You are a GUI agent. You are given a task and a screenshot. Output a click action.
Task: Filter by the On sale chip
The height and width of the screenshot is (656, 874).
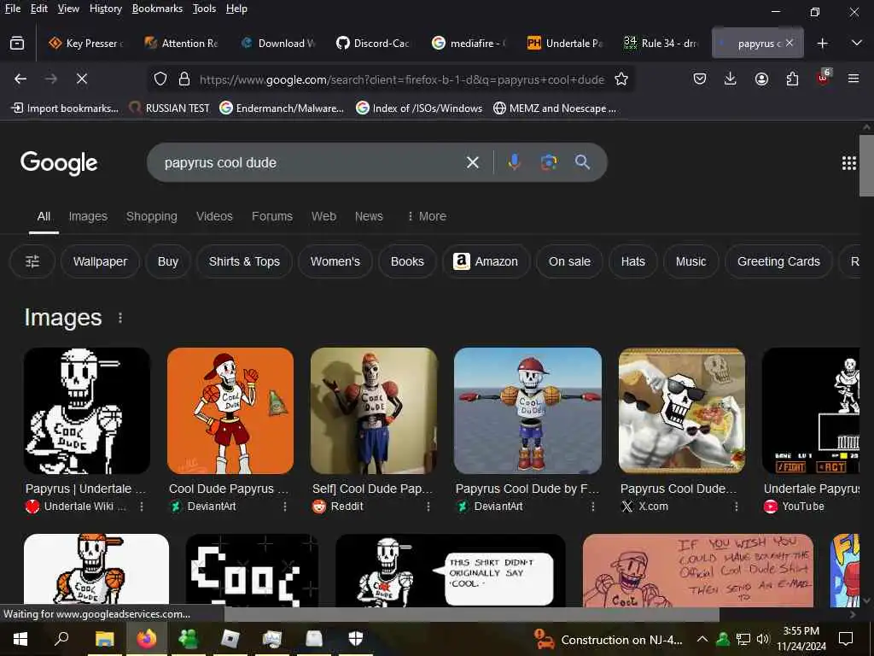[569, 261]
